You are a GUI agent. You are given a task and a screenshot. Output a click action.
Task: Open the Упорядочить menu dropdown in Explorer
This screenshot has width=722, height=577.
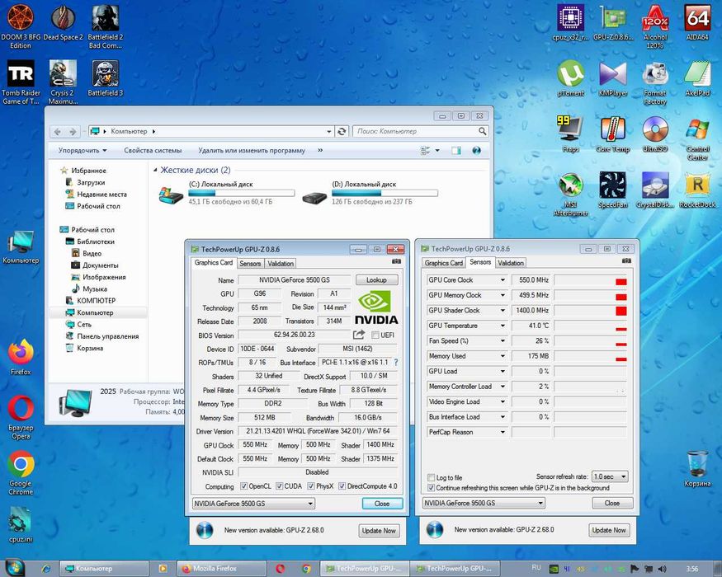tap(83, 151)
